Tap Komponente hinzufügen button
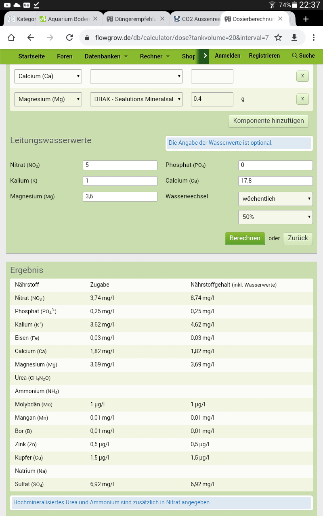323x516 pixels. [x=268, y=121]
